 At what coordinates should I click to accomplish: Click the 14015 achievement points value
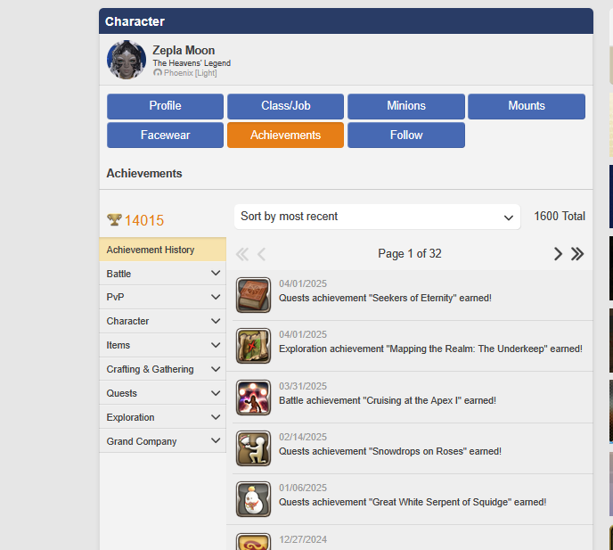[x=144, y=220]
